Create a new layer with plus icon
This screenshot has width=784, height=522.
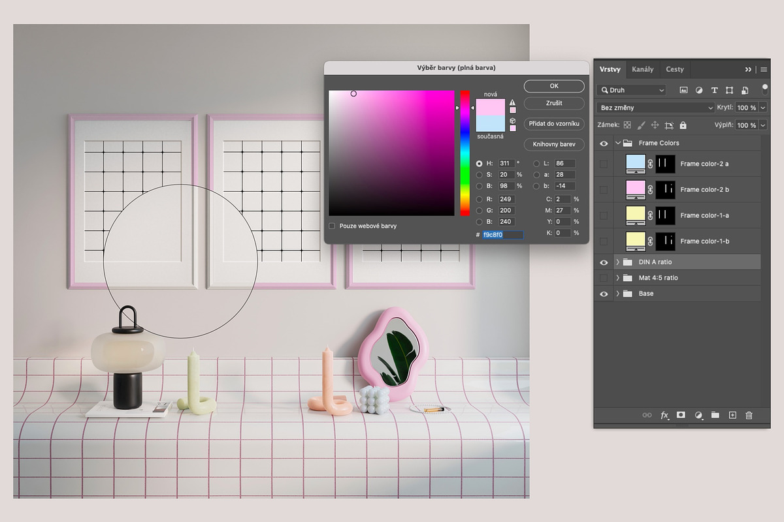[732, 415]
